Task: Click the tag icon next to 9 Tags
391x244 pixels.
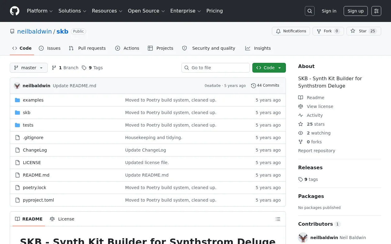Action: [84, 68]
